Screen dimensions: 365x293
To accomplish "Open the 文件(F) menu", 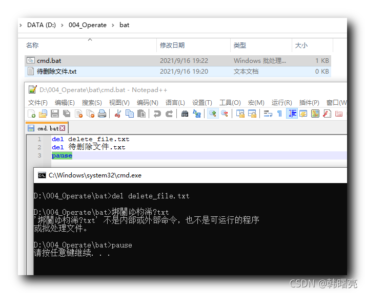I will pos(38,103).
